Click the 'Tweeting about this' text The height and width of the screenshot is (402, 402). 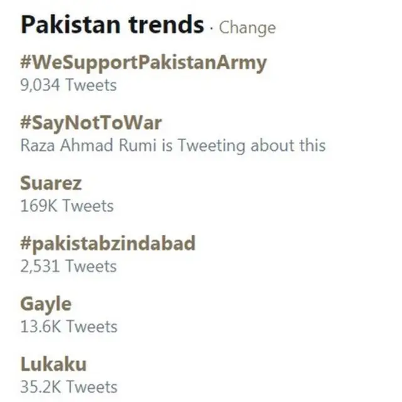[x=251, y=145]
